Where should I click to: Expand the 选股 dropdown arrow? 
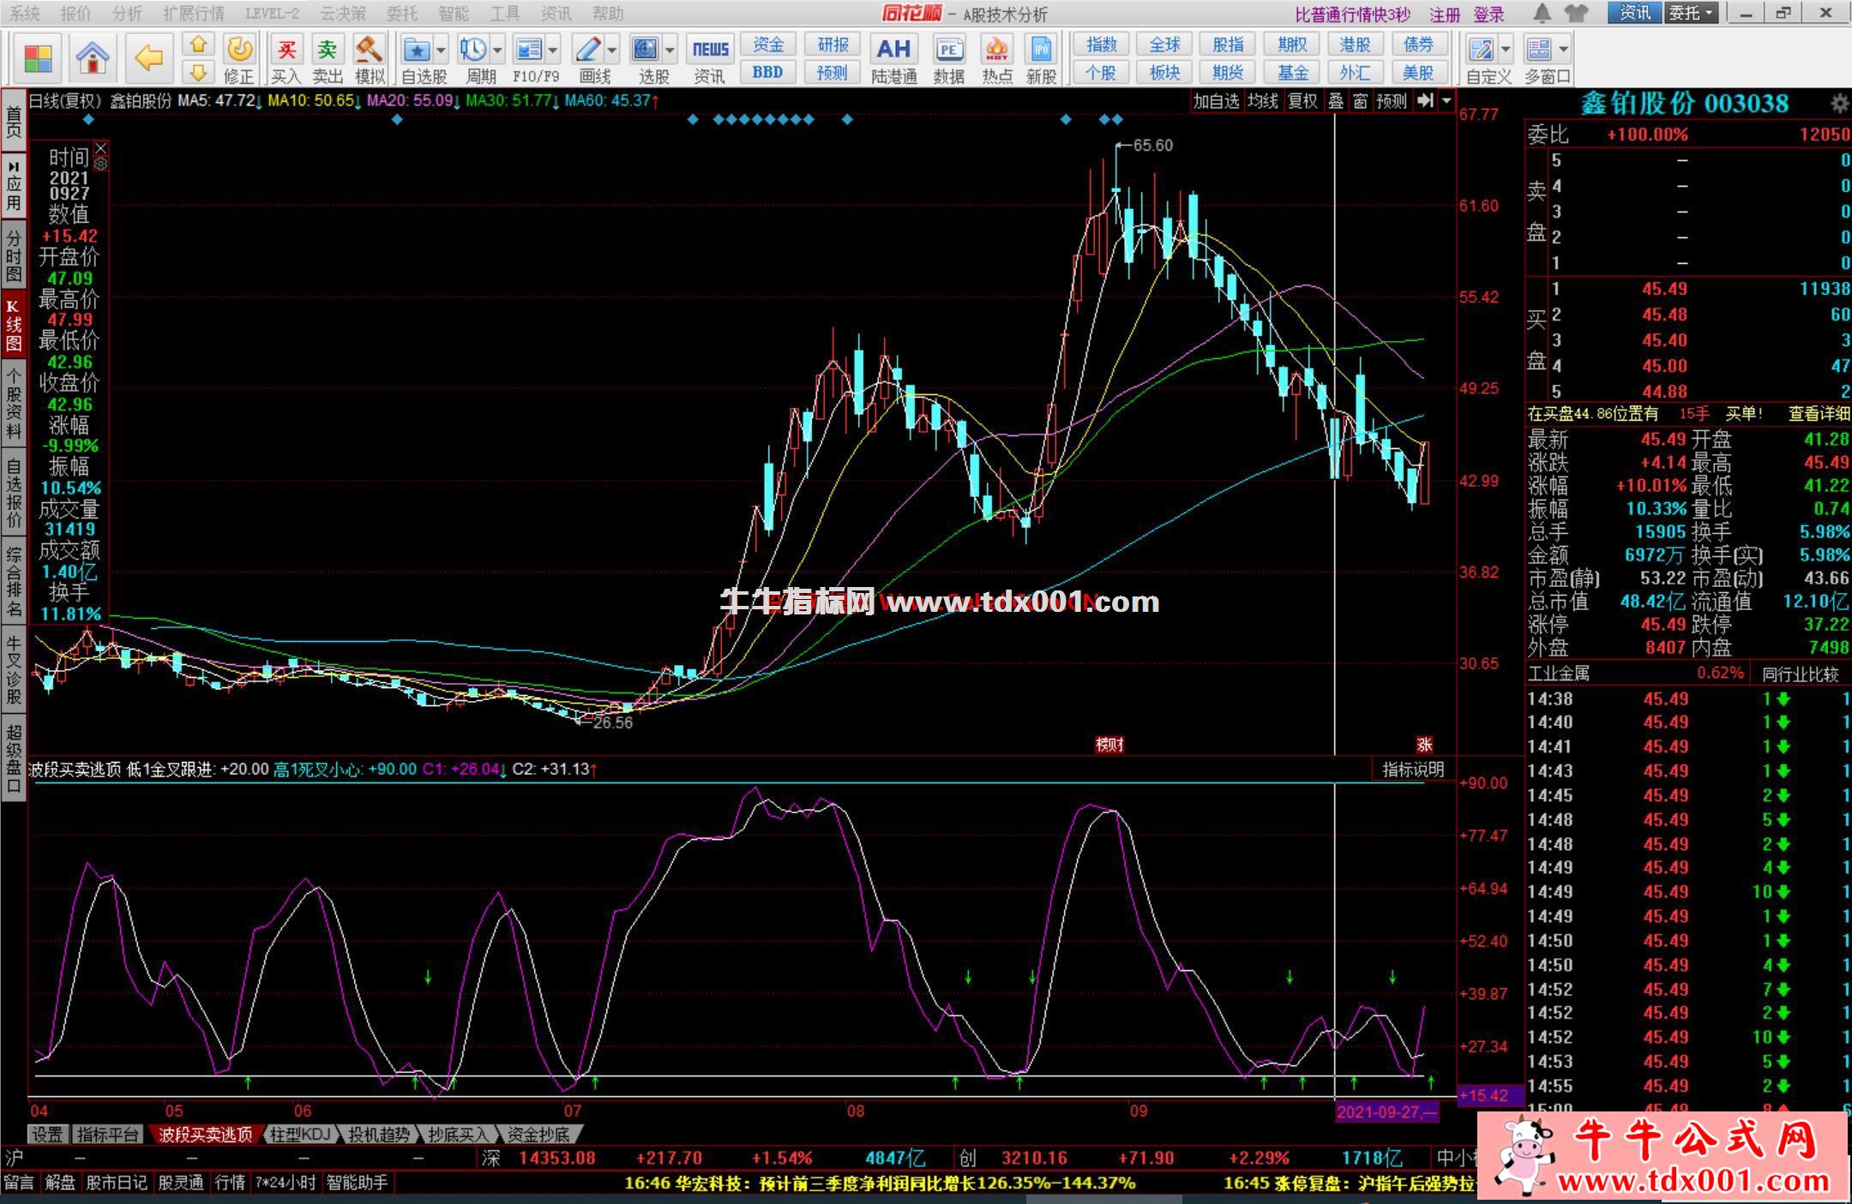pyautogui.click(x=670, y=50)
